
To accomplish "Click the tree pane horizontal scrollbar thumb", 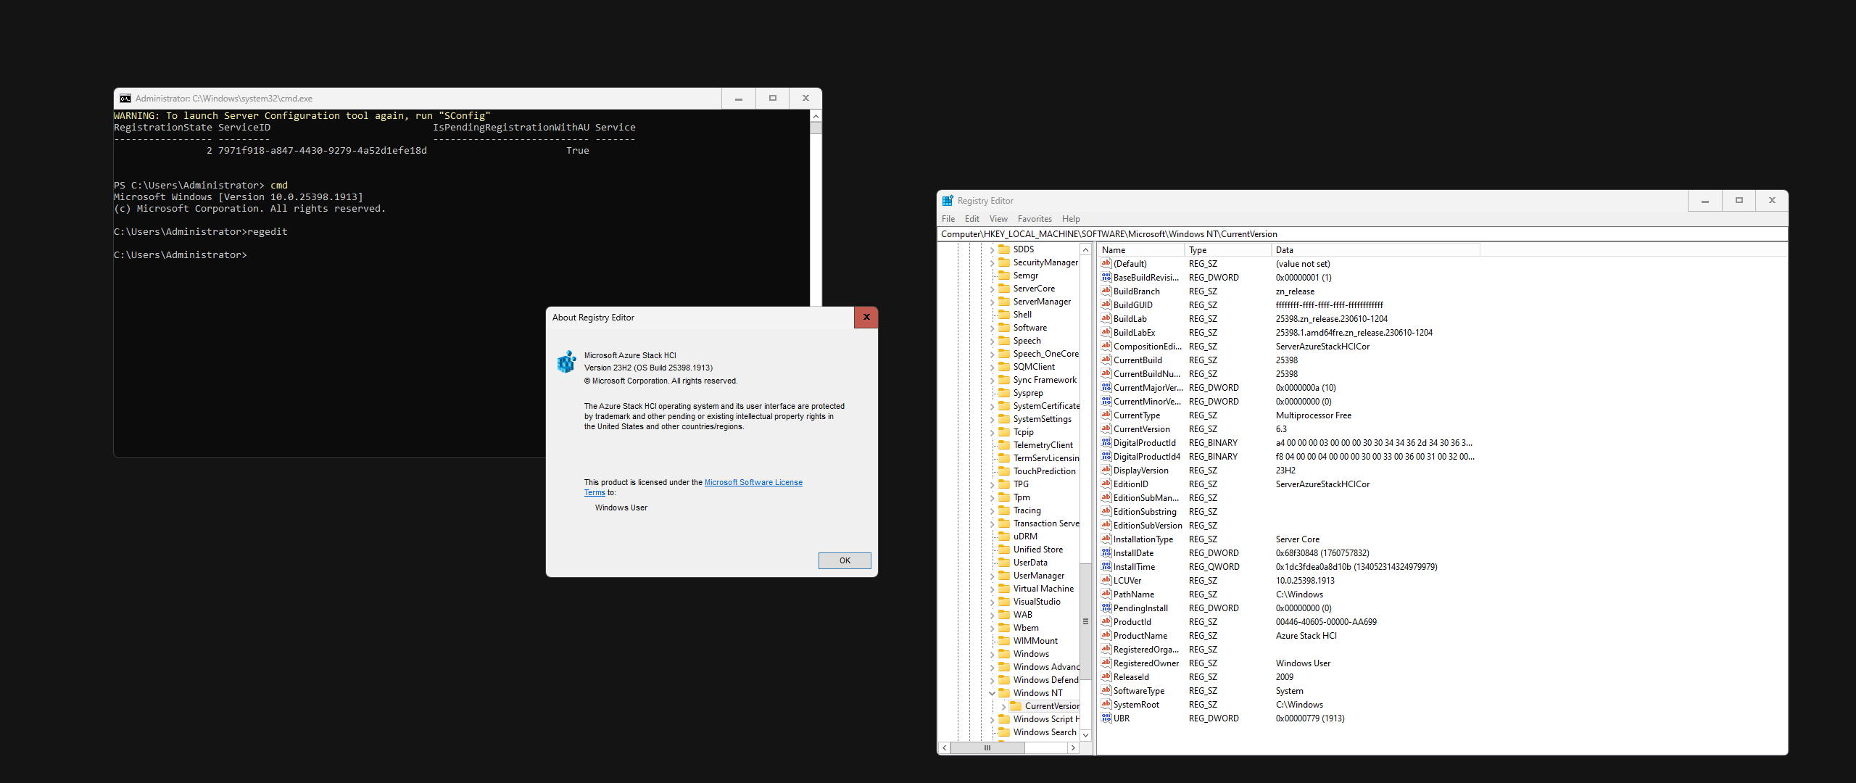I will [986, 747].
